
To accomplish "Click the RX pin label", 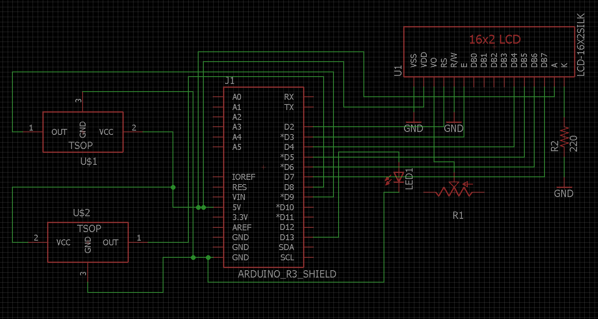I will pyautogui.click(x=289, y=97).
